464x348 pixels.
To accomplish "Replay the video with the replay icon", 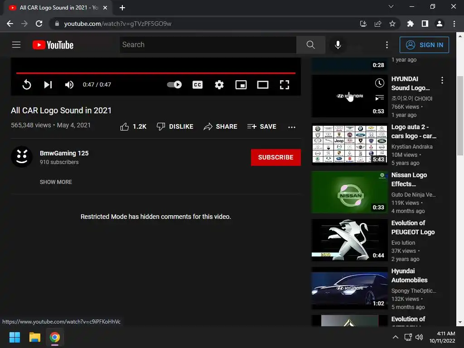I will (x=27, y=85).
